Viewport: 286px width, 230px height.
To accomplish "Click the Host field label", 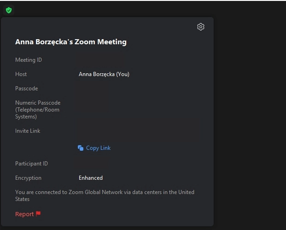I will click(x=21, y=74).
